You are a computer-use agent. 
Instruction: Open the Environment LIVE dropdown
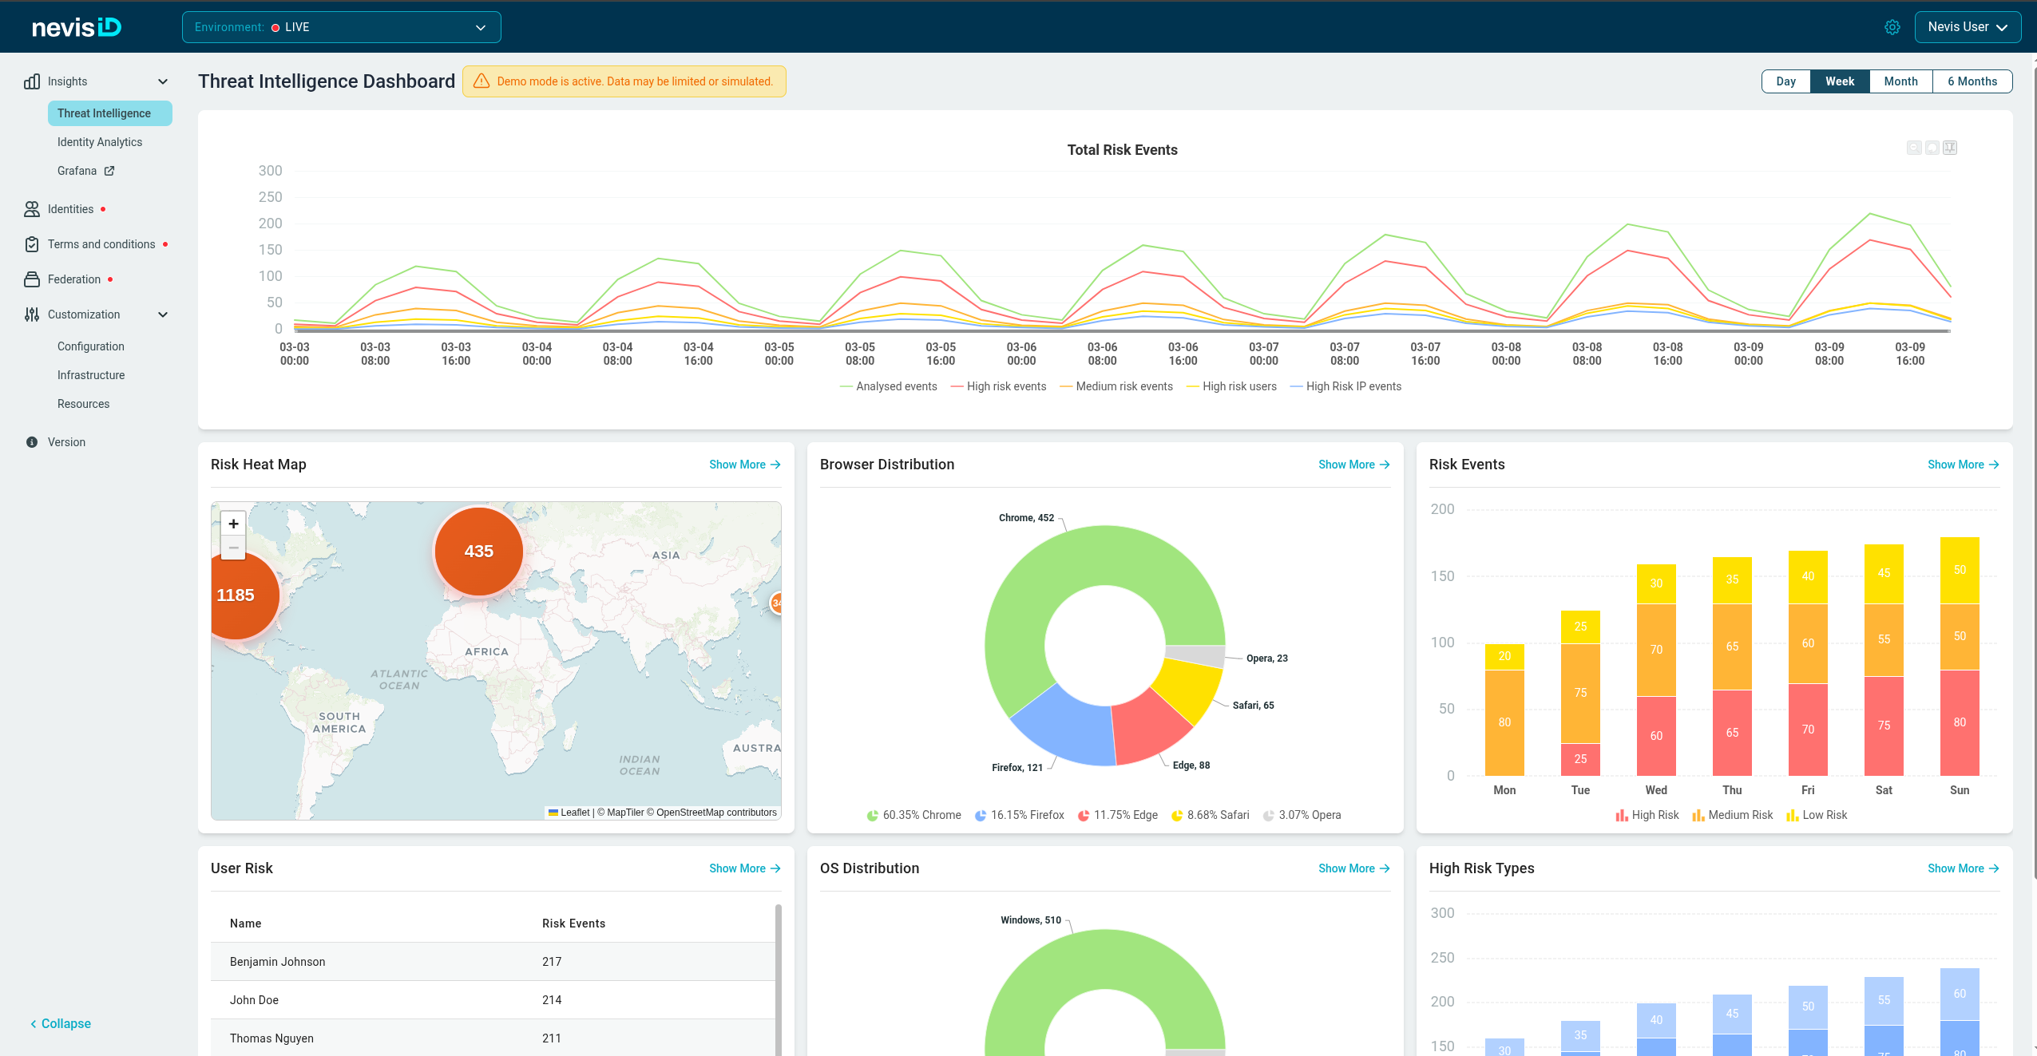tap(342, 27)
